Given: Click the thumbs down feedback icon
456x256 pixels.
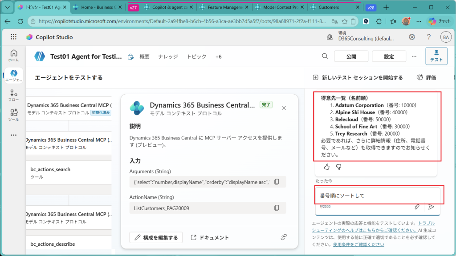Looking at the screenshot, I should (x=338, y=167).
